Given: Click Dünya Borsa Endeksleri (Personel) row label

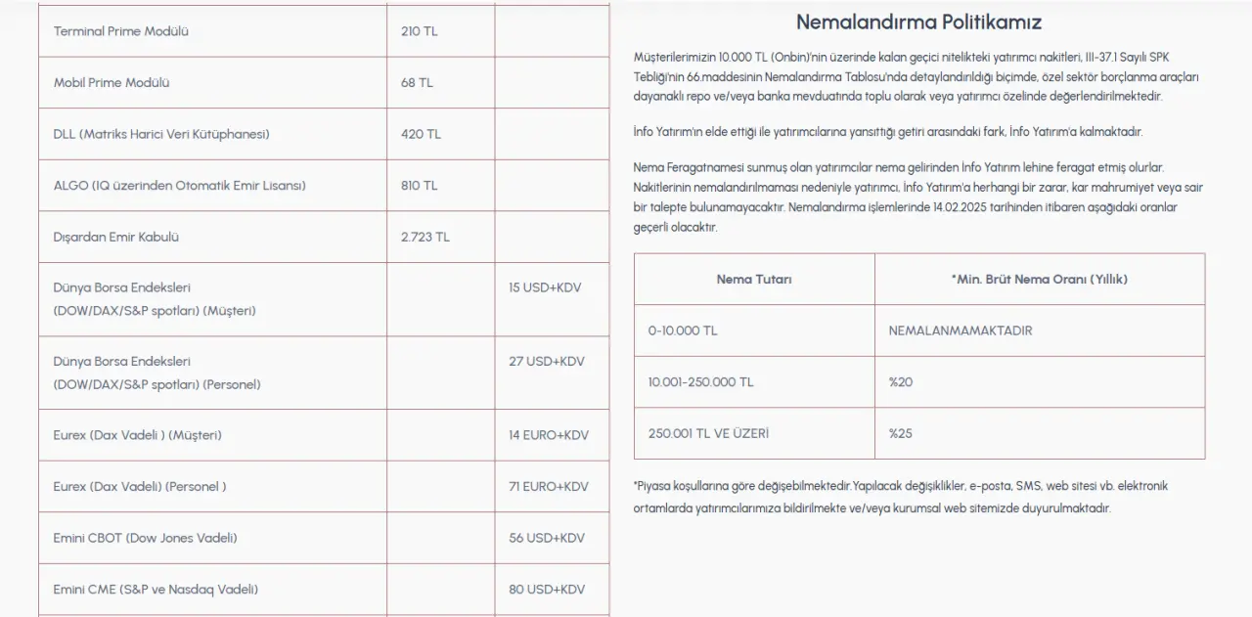Looking at the screenshot, I should coord(156,373).
